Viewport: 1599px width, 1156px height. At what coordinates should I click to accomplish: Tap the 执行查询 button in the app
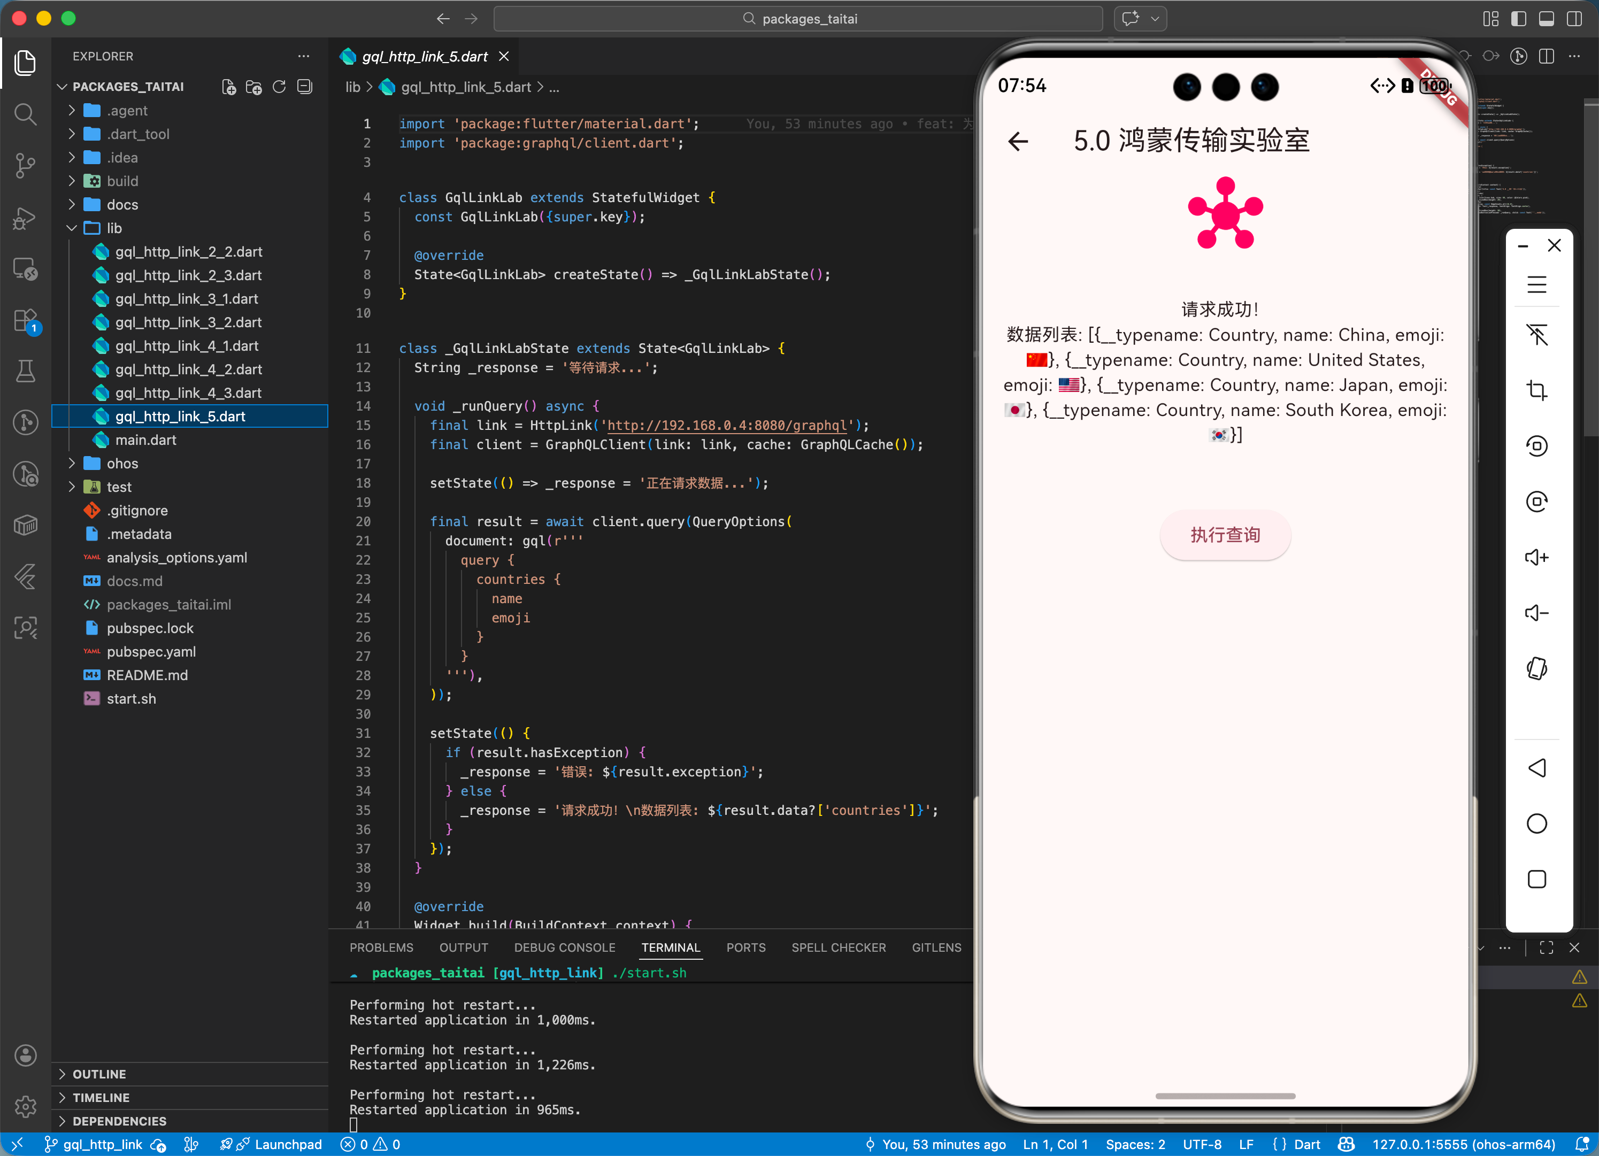(x=1225, y=535)
